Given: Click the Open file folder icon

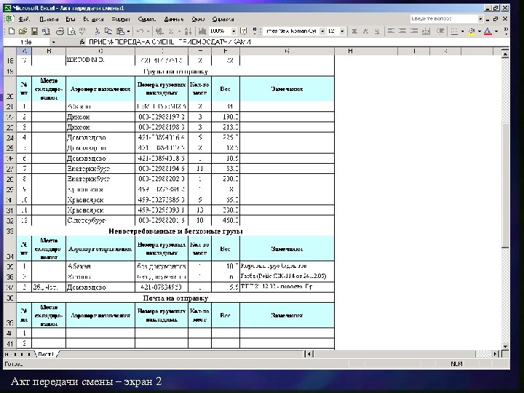Looking at the screenshot, I should [x=23, y=31].
